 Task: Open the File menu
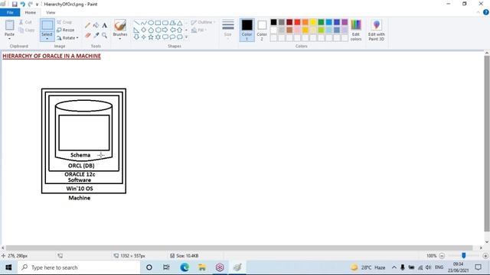(10, 12)
